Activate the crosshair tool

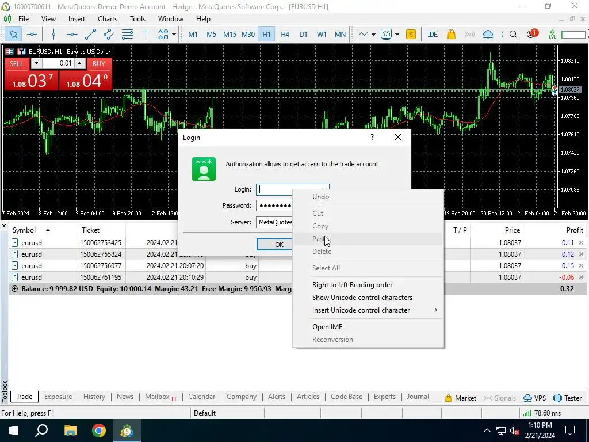32,35
